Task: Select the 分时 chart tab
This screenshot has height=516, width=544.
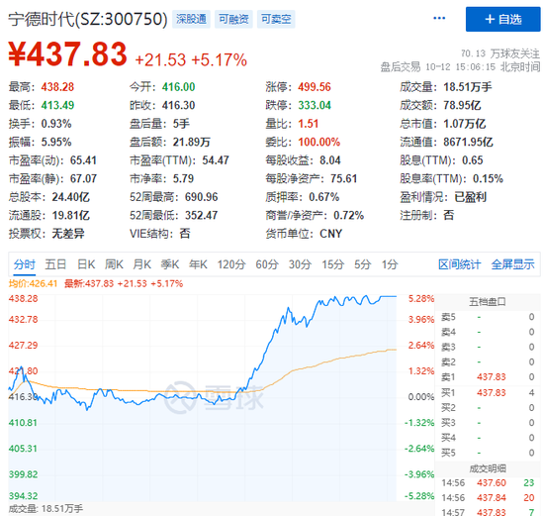Action: pyautogui.click(x=25, y=264)
